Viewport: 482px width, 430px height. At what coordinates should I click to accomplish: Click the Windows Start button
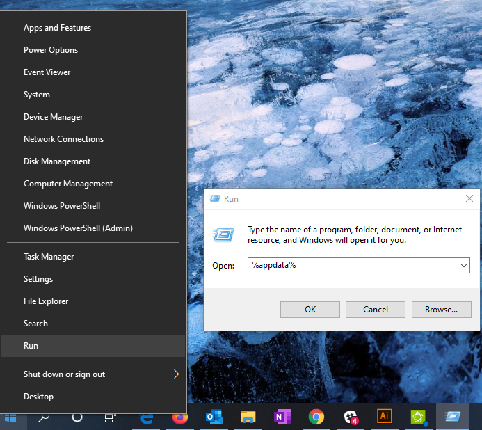(x=10, y=417)
